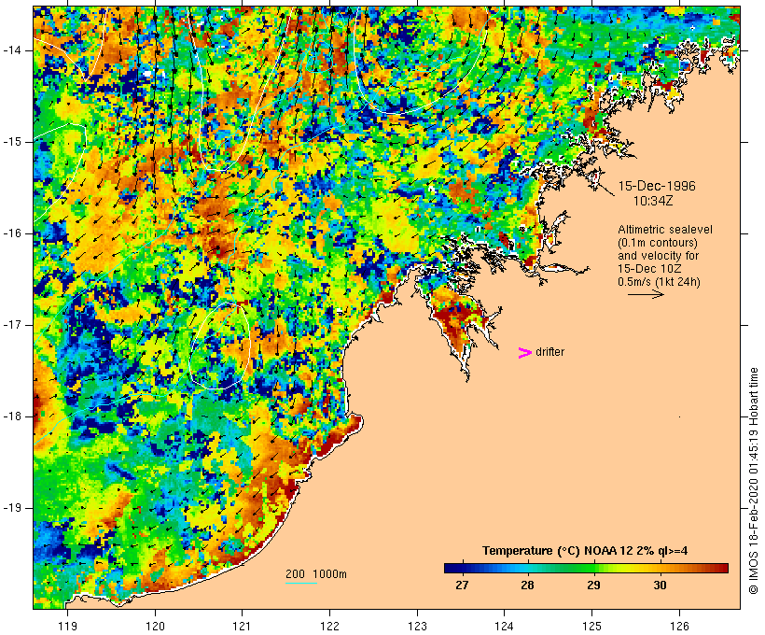The height and width of the screenshot is (635, 765).
Task: Click the '121' longitude axis label
Action: tap(242, 626)
